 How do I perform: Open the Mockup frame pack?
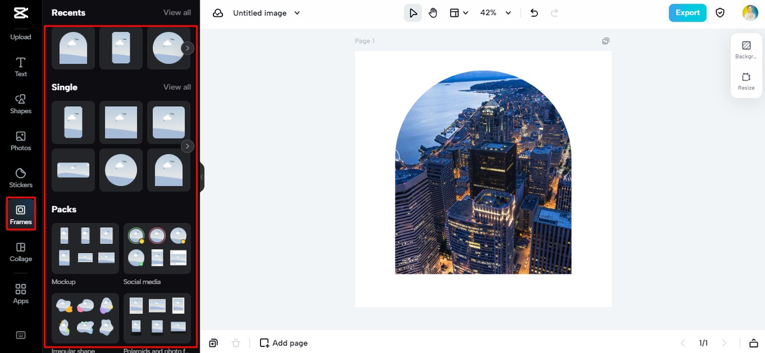(85, 249)
